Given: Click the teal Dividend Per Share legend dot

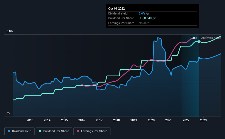Looking at the screenshot, I should coord(40,131).
